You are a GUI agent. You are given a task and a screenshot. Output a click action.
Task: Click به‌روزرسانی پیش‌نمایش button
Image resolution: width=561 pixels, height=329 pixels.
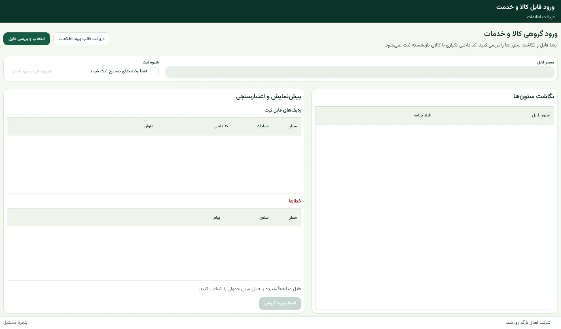pos(32,71)
